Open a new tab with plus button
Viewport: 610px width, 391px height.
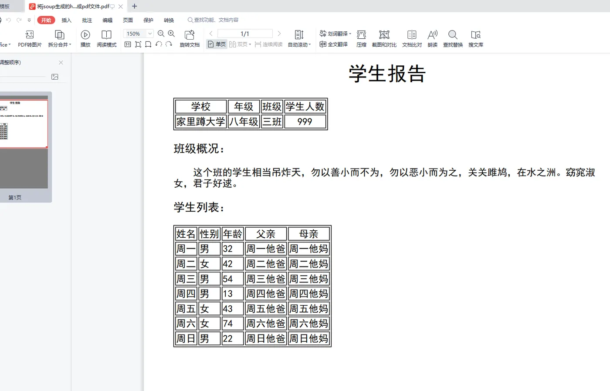click(x=135, y=6)
